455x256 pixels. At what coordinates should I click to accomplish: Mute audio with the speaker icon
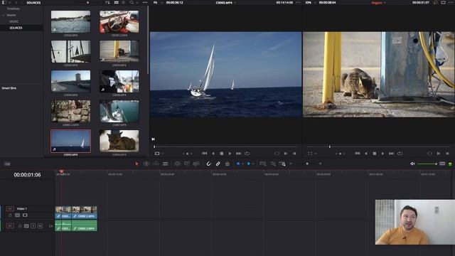click(412, 164)
